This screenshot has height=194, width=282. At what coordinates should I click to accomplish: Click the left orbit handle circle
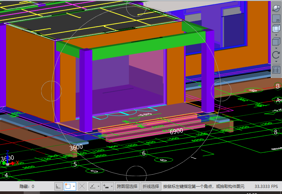click(51, 91)
